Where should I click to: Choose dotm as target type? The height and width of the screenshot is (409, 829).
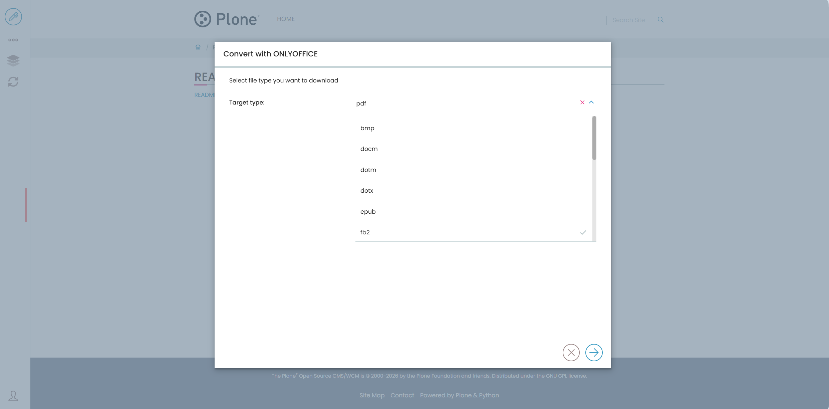[x=474, y=170]
